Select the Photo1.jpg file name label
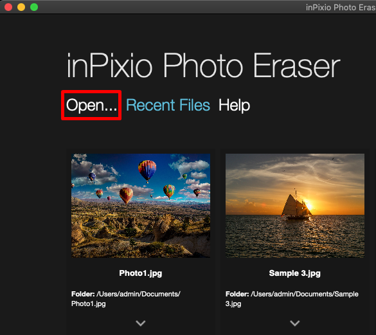This screenshot has height=335, width=376. click(x=141, y=273)
